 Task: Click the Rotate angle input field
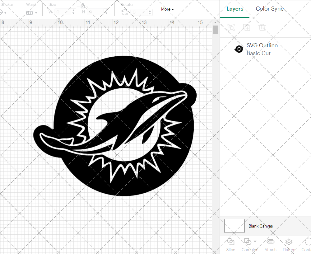pos(139,12)
